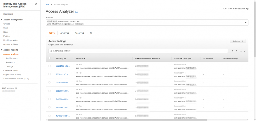
Task: Focus the Filter active findings field
Action: pyautogui.click(x=138, y=51)
